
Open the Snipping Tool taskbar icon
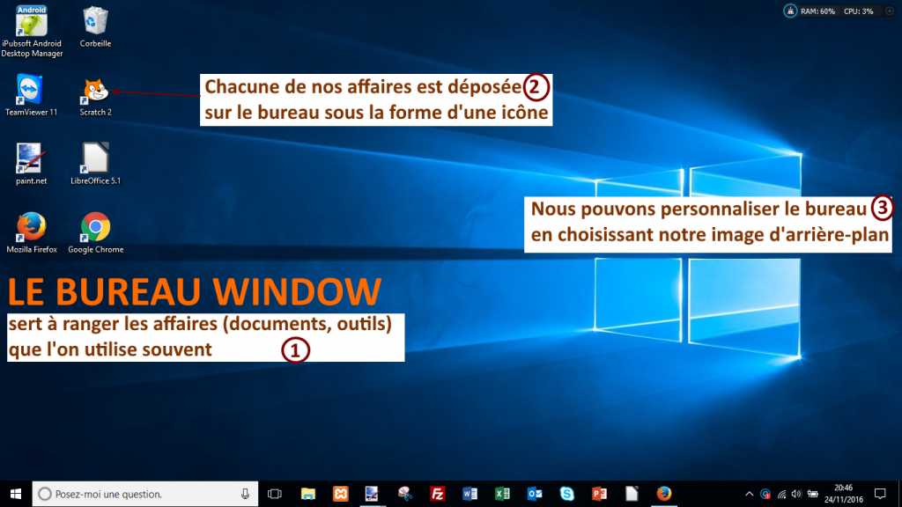click(405, 494)
